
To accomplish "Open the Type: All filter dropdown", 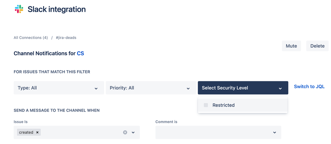I will pos(59,88).
